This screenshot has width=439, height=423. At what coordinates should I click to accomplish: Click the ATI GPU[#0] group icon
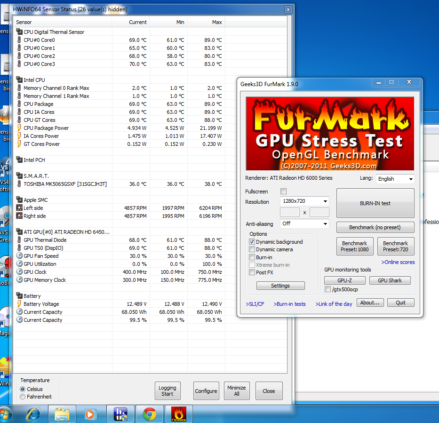point(19,232)
